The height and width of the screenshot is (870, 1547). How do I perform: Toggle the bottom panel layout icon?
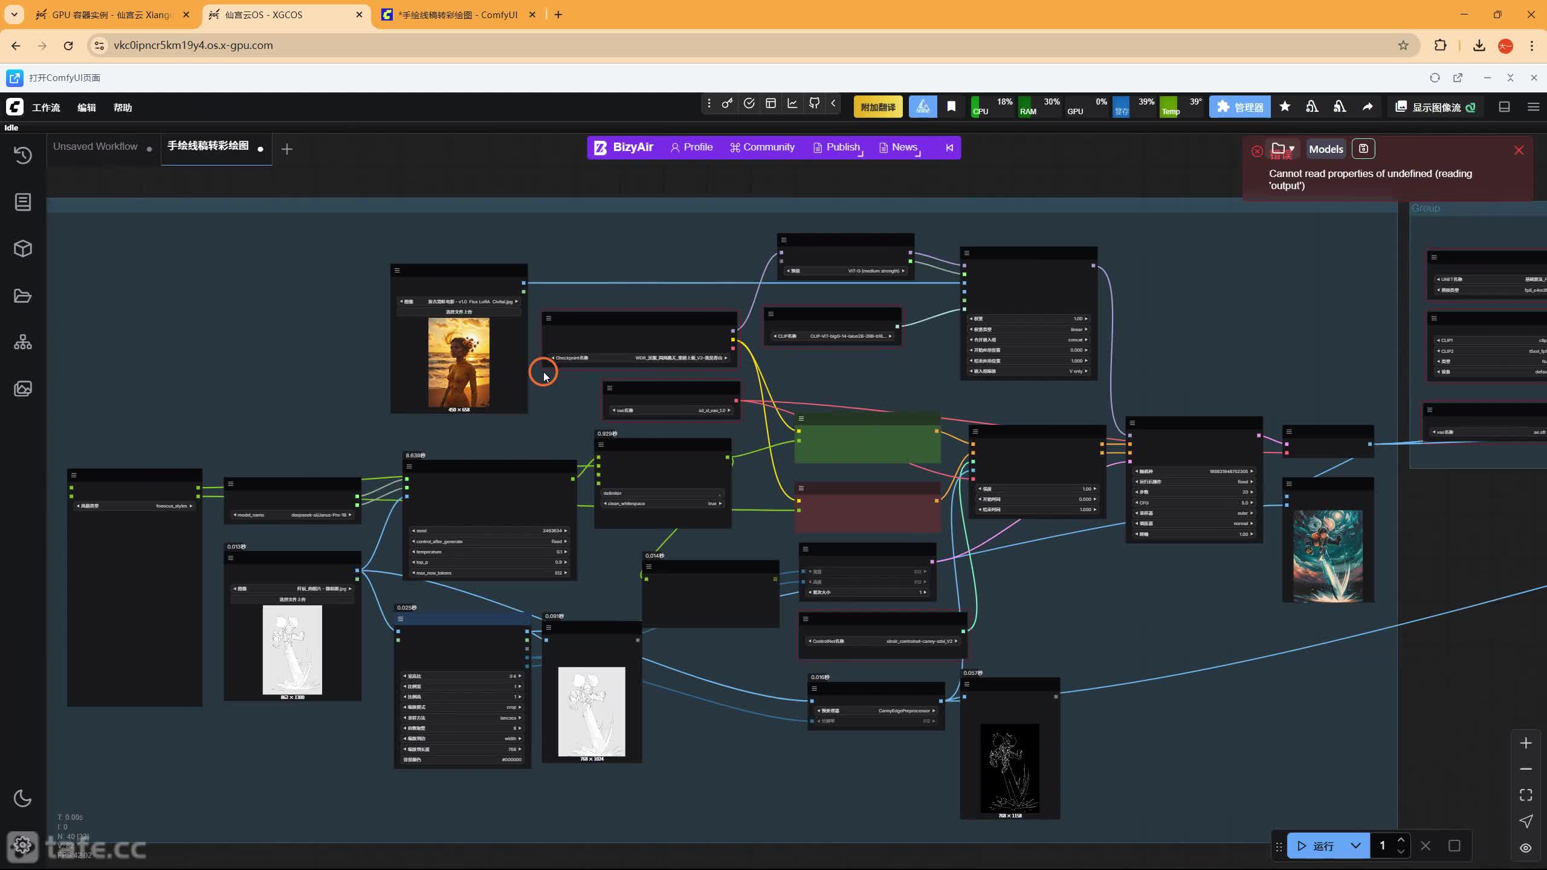[1504, 107]
